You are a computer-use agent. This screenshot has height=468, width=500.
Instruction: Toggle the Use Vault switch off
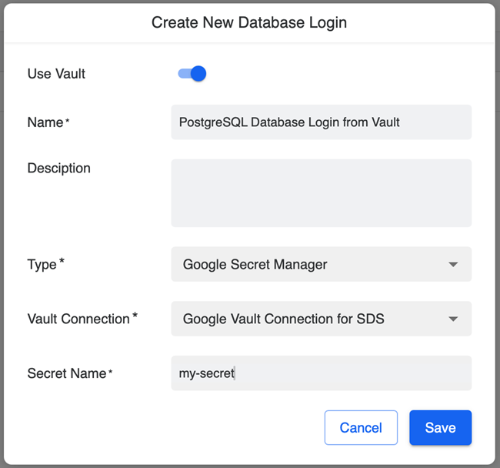tap(192, 74)
